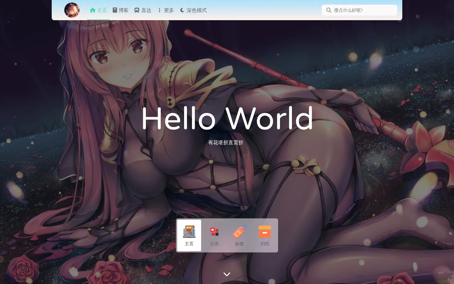Open the 分类 categories card

tap(214, 235)
